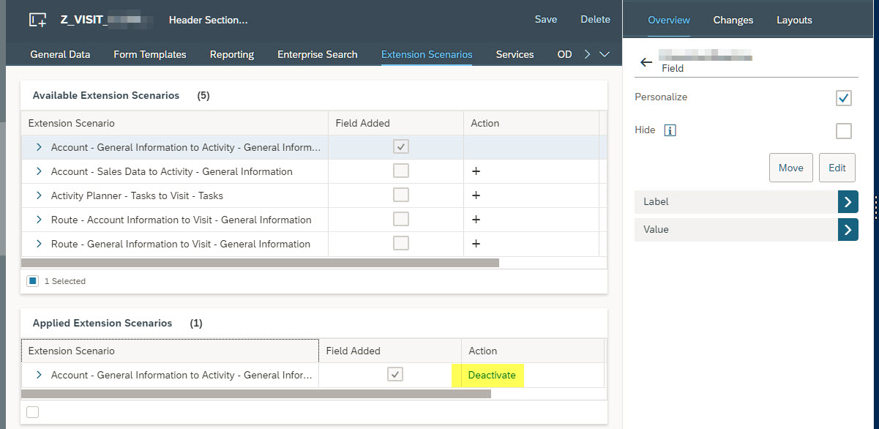Viewport: 879px width, 429px height.
Task: Click the Applied Extension Scenarios horizontal scrollbar
Action: [x=256, y=394]
